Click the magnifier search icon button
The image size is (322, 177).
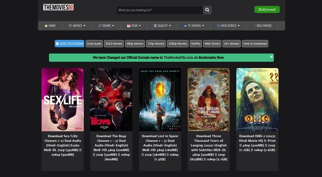pos(207,10)
